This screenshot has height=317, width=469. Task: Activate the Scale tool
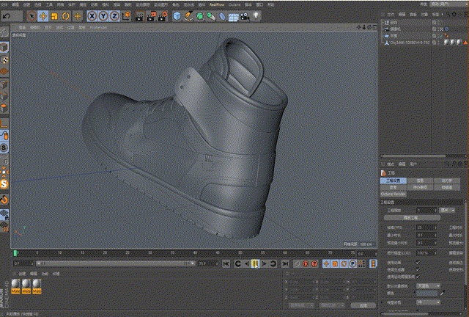pos(54,16)
